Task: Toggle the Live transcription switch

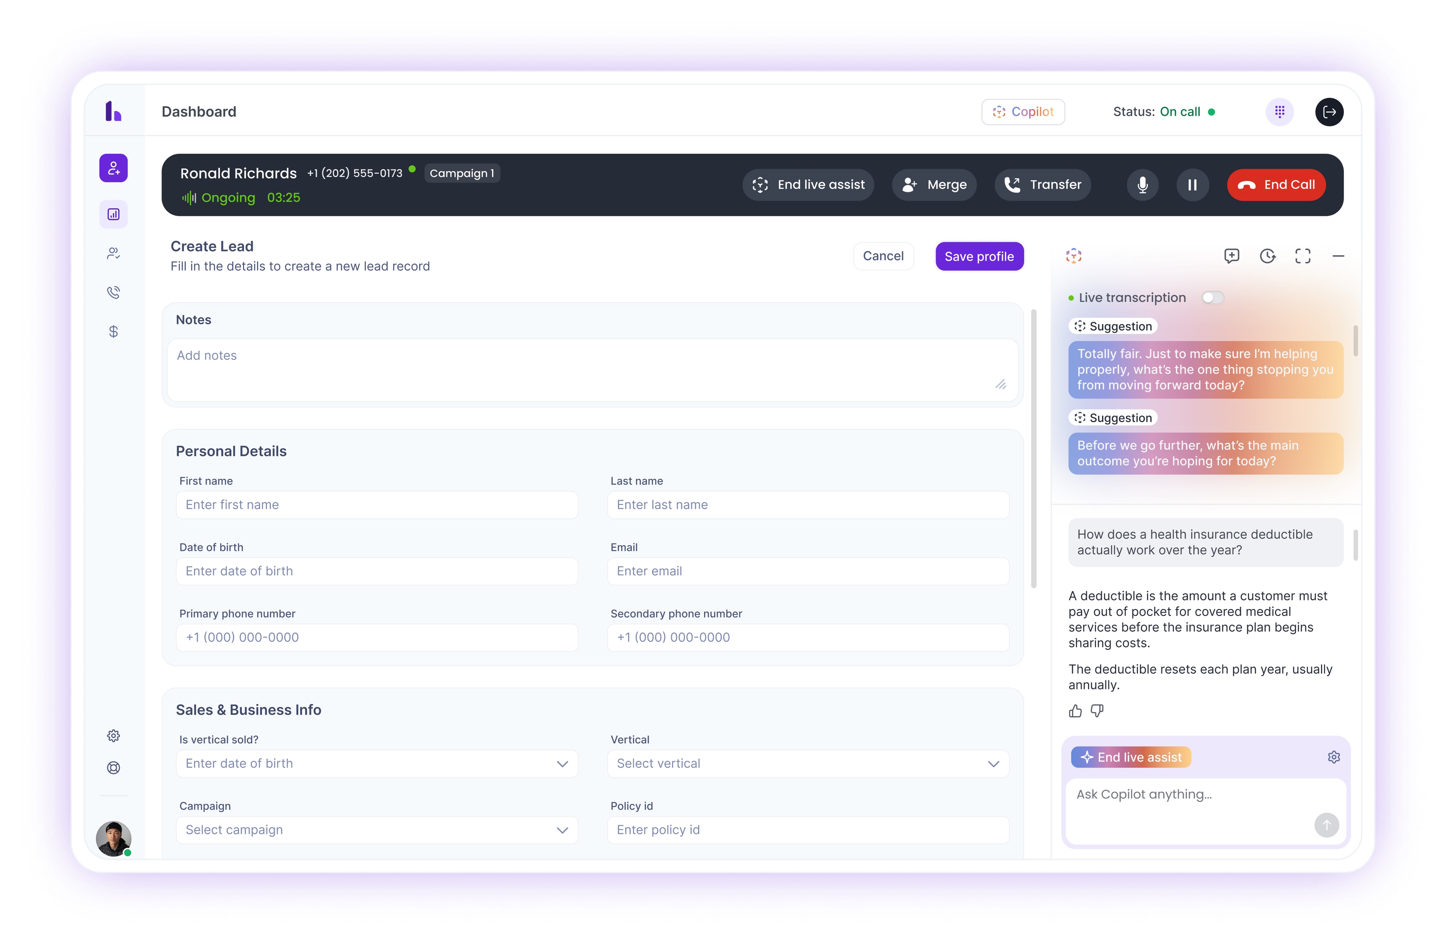Action: click(x=1213, y=298)
